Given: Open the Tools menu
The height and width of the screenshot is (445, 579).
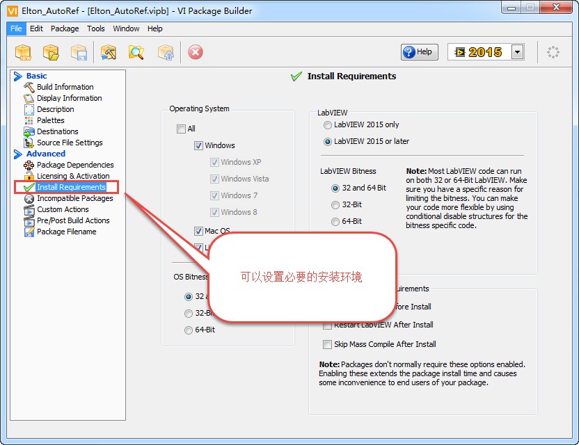Looking at the screenshot, I should 95,29.
